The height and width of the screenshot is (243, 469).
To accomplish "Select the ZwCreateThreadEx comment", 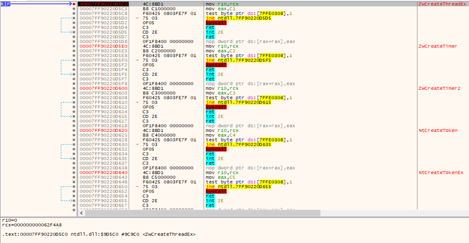I will pos(442,4).
